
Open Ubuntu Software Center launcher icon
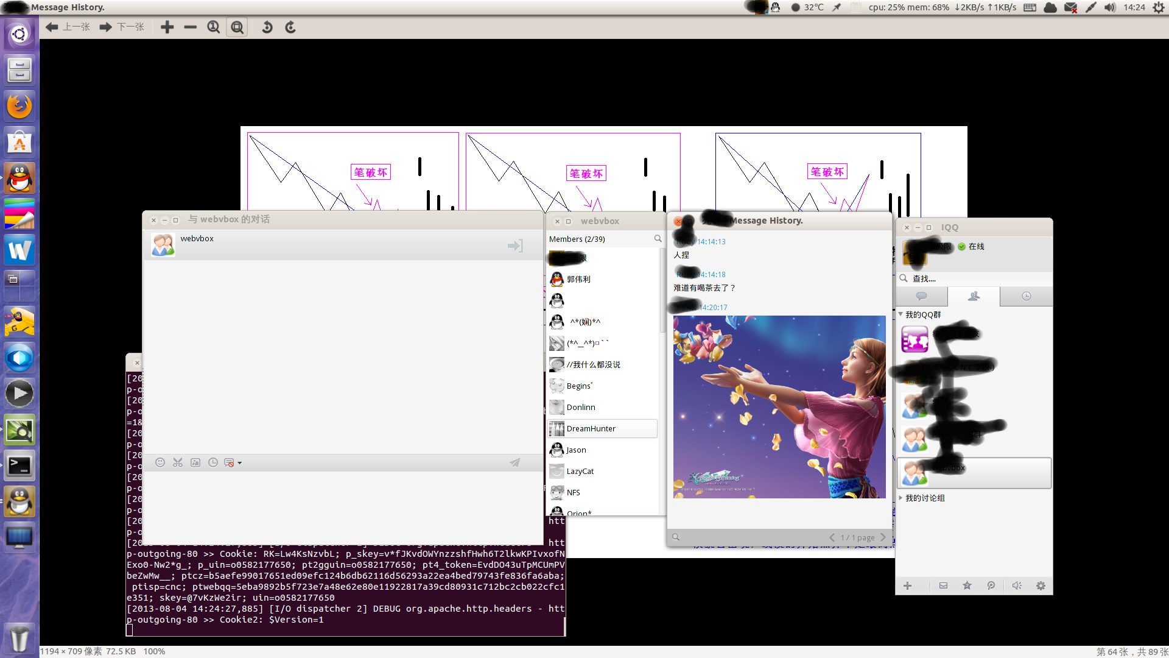(19, 142)
